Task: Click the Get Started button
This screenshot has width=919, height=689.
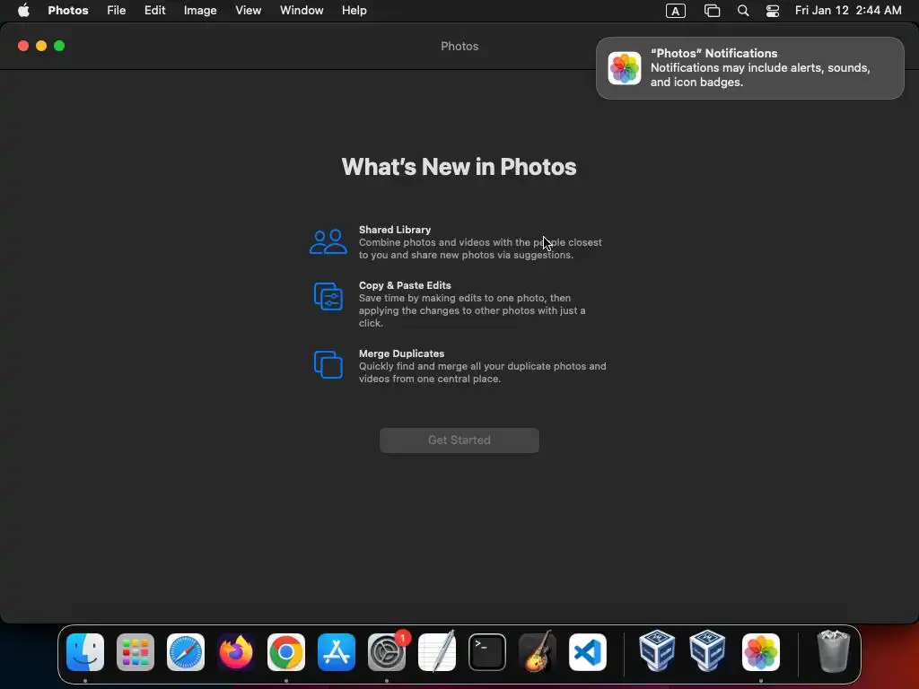Action: point(459,440)
